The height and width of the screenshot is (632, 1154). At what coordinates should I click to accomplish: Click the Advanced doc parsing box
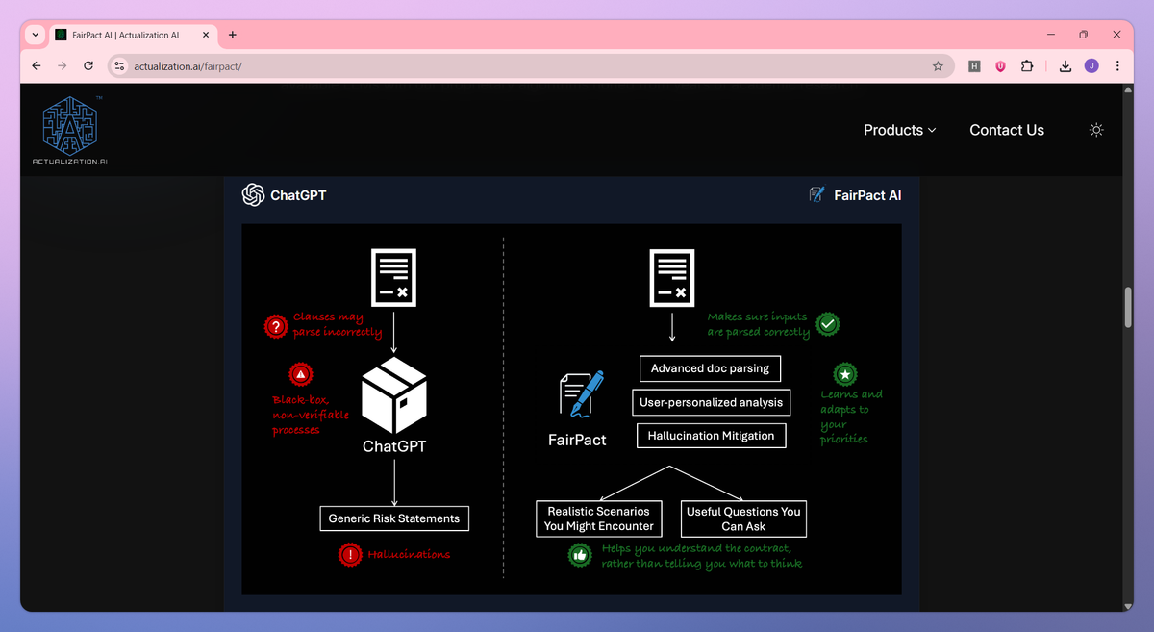click(711, 368)
